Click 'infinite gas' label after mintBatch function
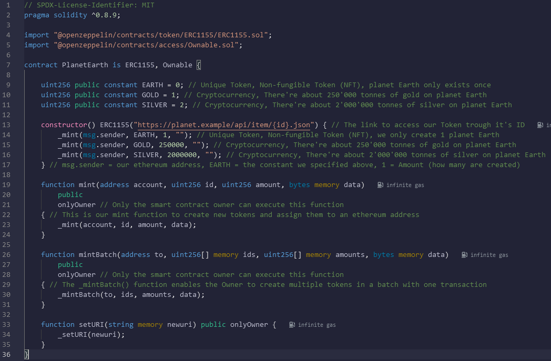 pos(489,255)
